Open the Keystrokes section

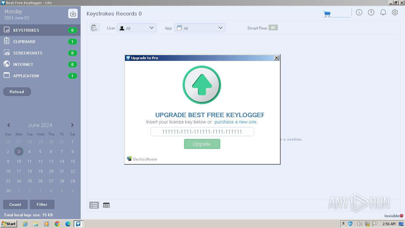40,30
